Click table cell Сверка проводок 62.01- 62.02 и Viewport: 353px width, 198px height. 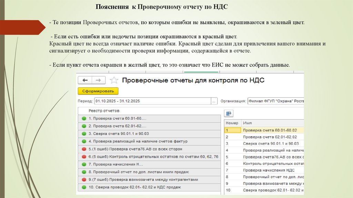pos(273,190)
